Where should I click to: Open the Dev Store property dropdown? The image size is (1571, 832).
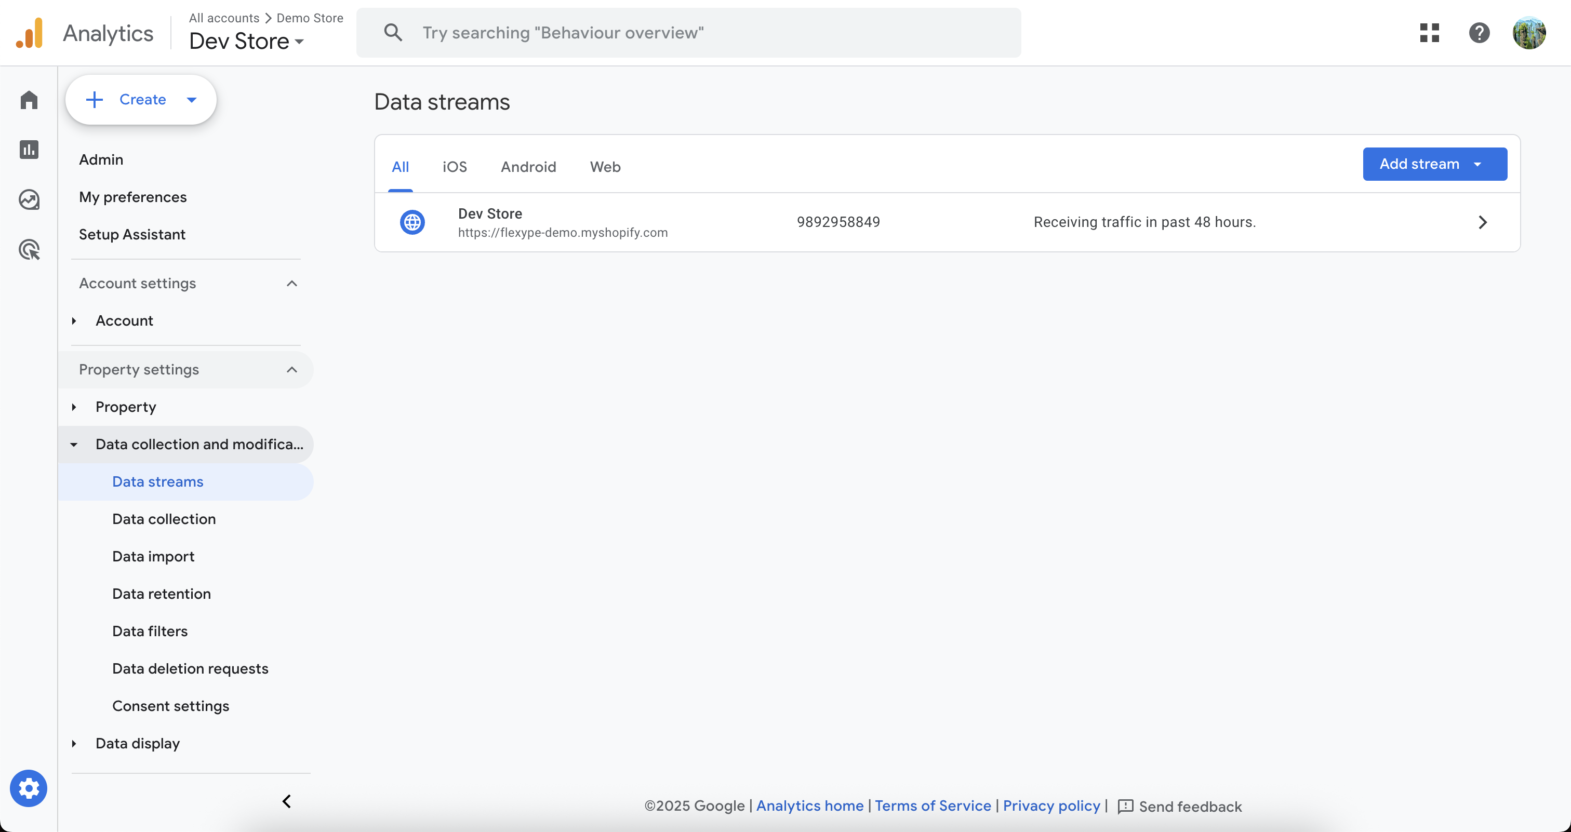point(246,41)
